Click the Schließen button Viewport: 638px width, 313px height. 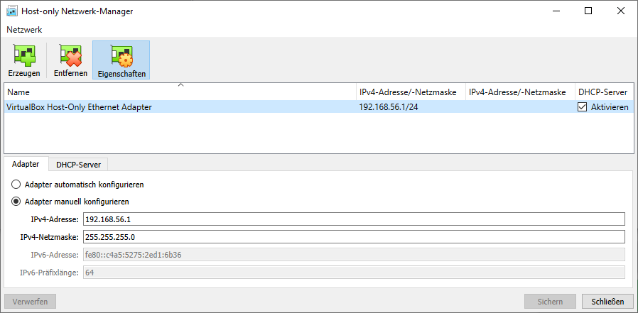click(607, 302)
